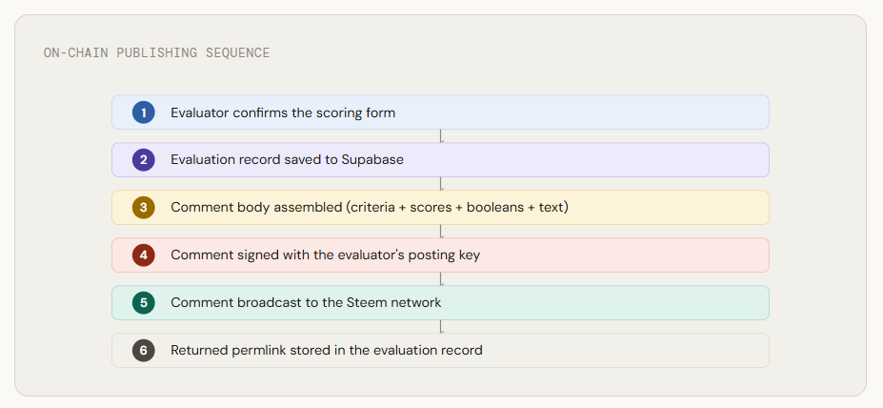This screenshot has height=408, width=883.
Task: Click the arrow connector between steps 1 and 2
Action: (440, 135)
